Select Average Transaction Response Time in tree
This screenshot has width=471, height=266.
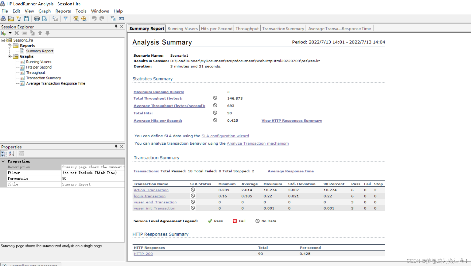56,83
